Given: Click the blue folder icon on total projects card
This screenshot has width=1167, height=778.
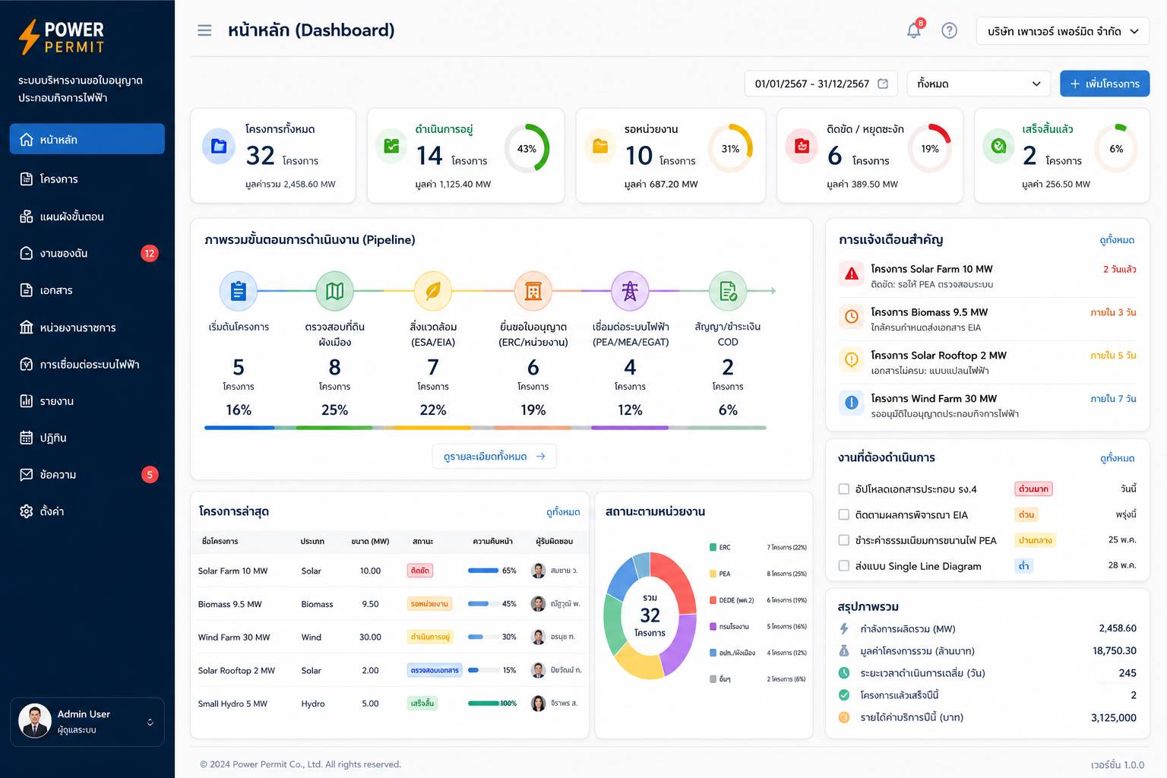Looking at the screenshot, I should point(219,146).
